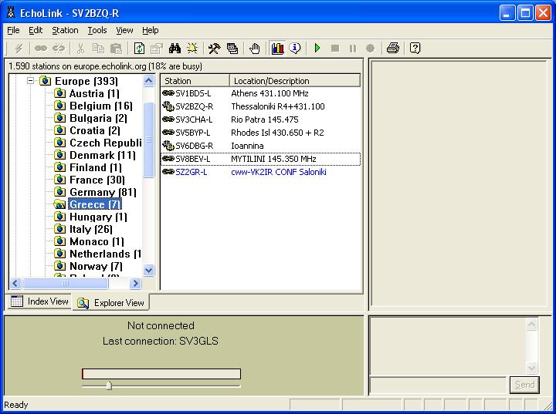Click the Cut scissors toolbar icon

pos(81,48)
